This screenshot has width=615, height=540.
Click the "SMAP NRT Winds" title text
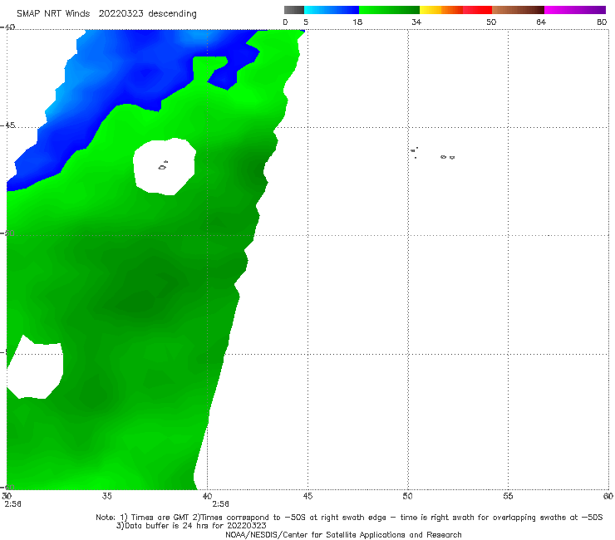click(53, 14)
